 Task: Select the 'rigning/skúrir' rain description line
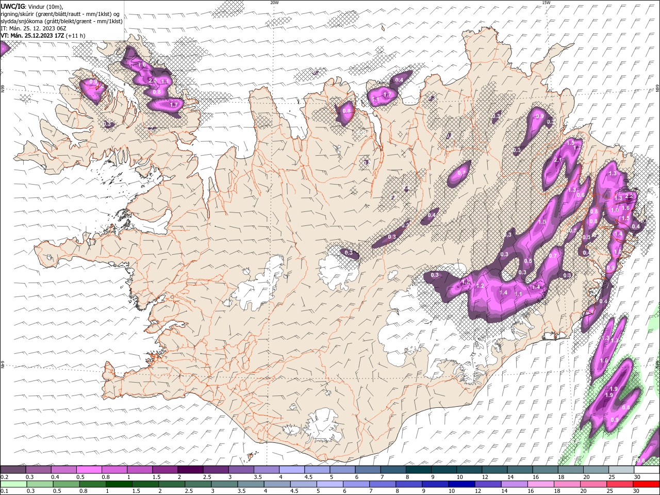pyautogui.click(x=60, y=14)
